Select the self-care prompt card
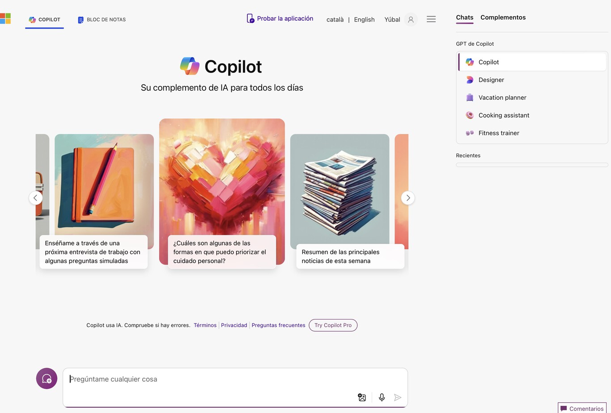The width and height of the screenshot is (611, 413). coord(221,252)
